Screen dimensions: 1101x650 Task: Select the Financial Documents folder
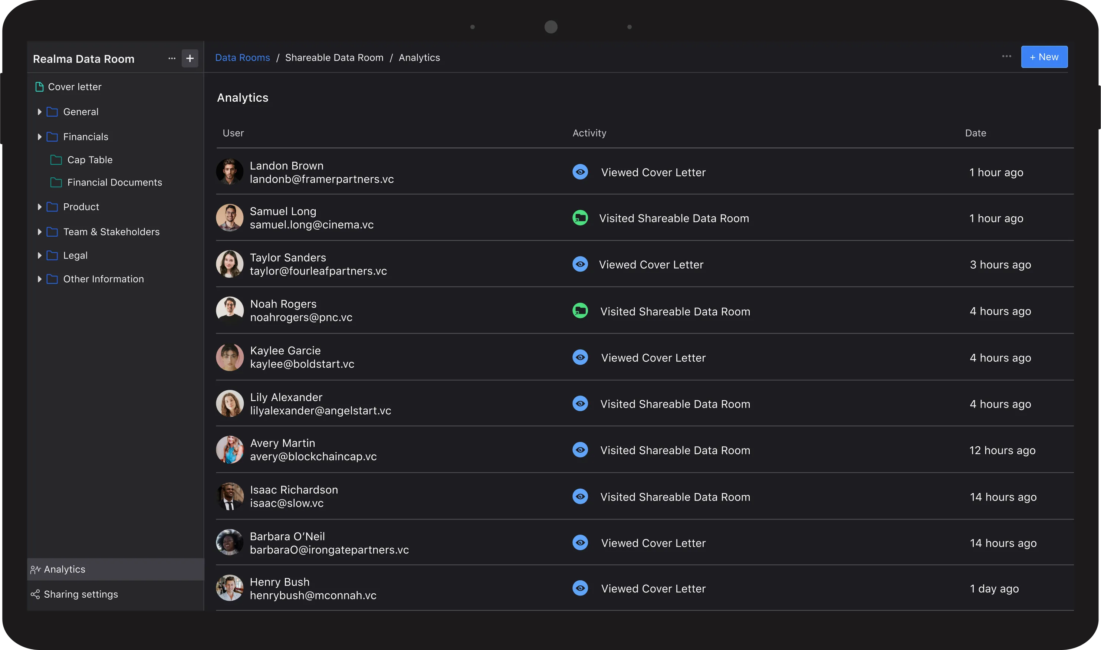point(114,183)
